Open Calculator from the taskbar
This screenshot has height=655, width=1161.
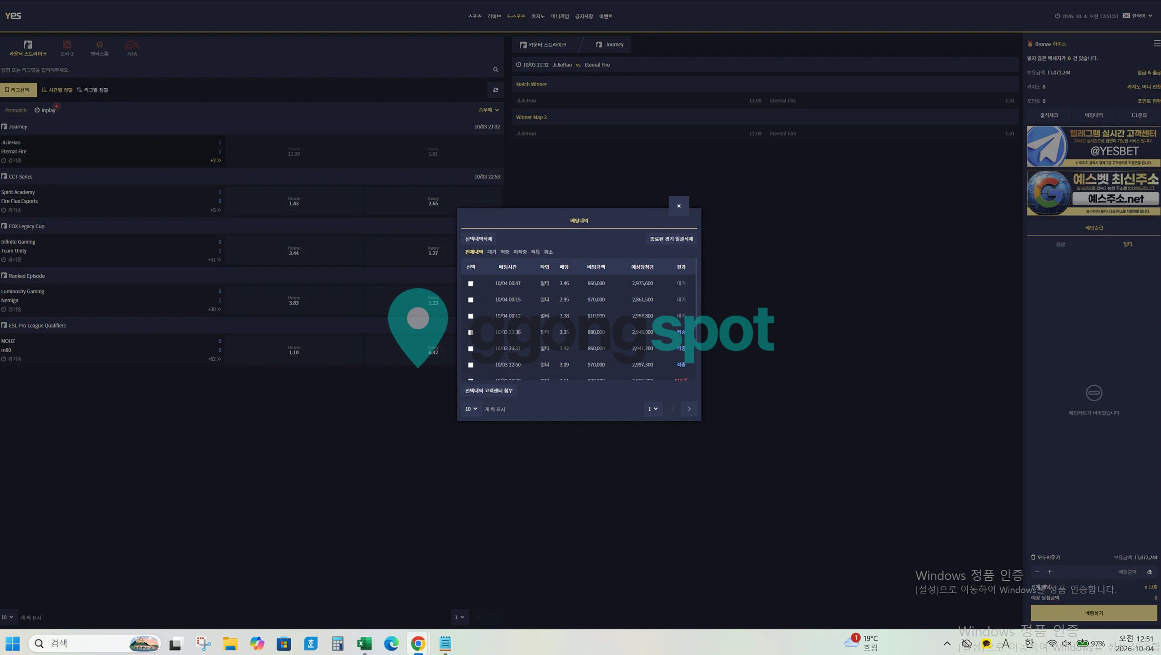coord(338,643)
